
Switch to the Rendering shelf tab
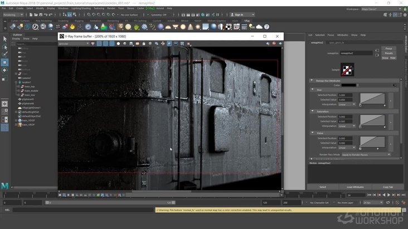coord(113,21)
